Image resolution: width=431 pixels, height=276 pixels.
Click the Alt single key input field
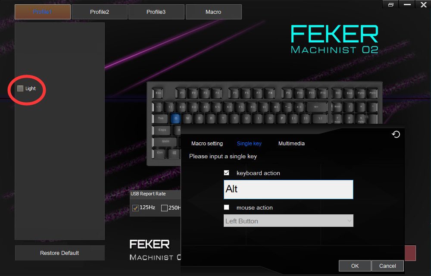(x=288, y=189)
